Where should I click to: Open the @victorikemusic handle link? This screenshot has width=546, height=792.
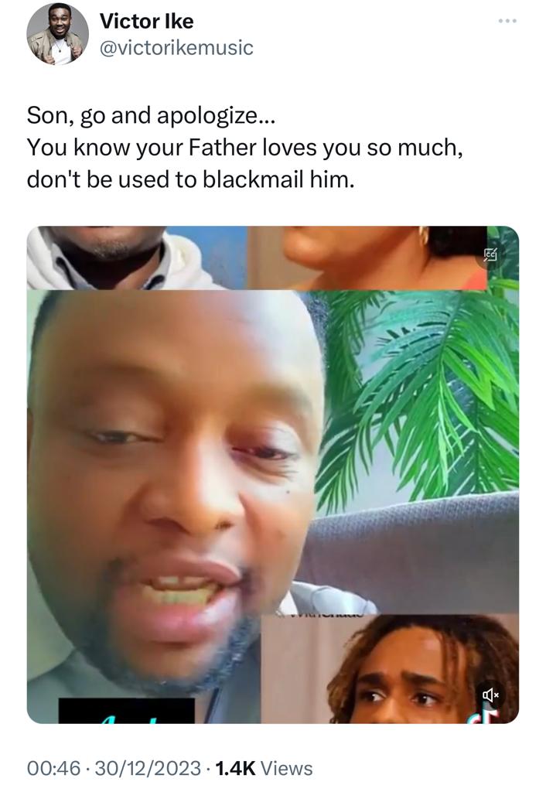click(x=176, y=48)
